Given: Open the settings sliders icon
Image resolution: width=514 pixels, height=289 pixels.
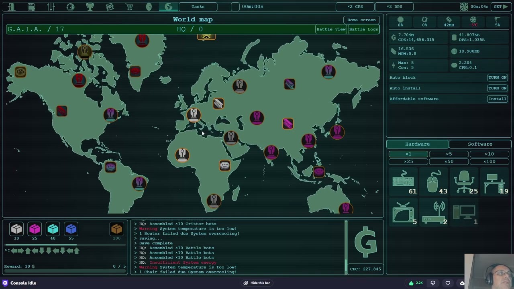Looking at the screenshot, I should point(51,7).
